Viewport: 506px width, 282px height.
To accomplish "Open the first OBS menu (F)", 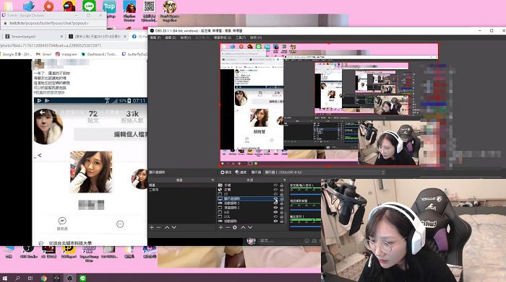I will 155,38.
